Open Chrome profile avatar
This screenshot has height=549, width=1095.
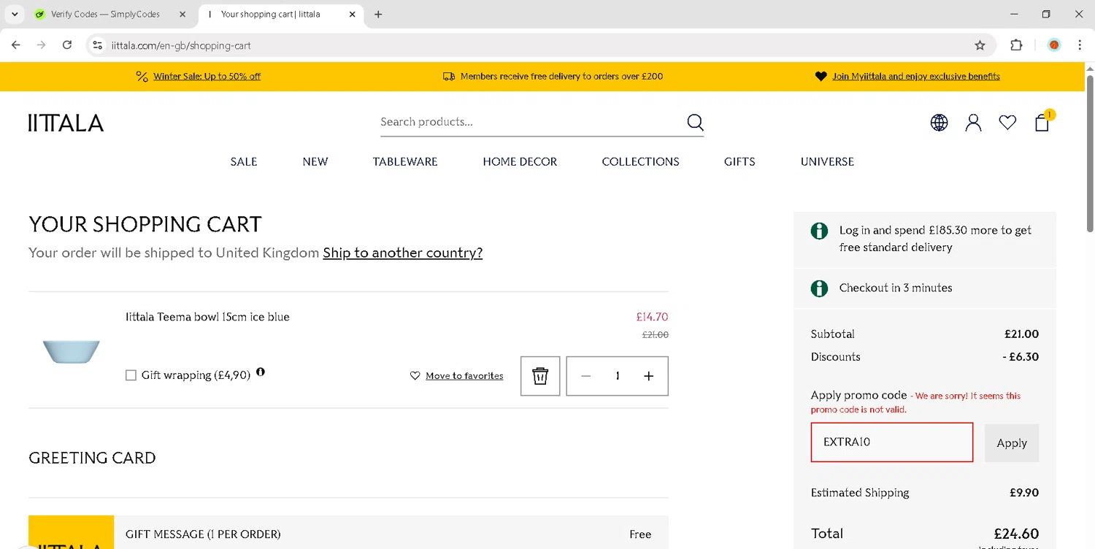coord(1054,45)
